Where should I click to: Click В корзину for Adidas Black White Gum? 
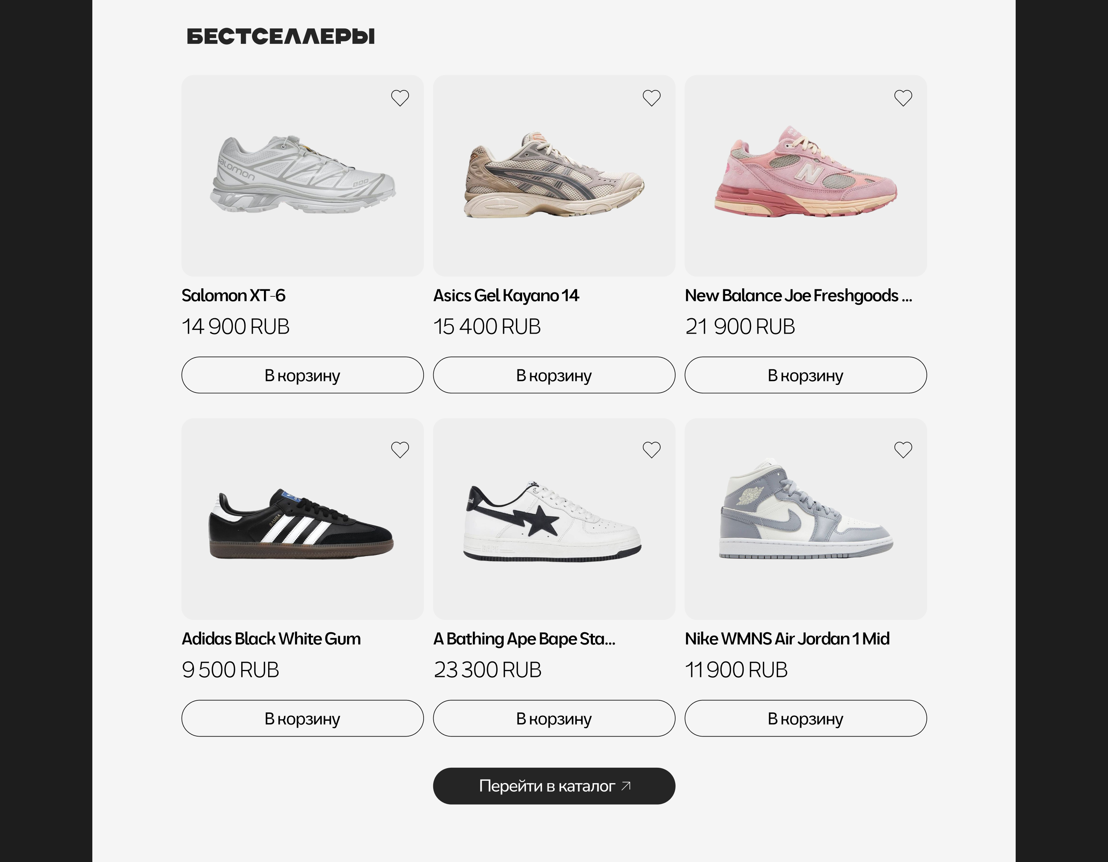click(x=302, y=718)
